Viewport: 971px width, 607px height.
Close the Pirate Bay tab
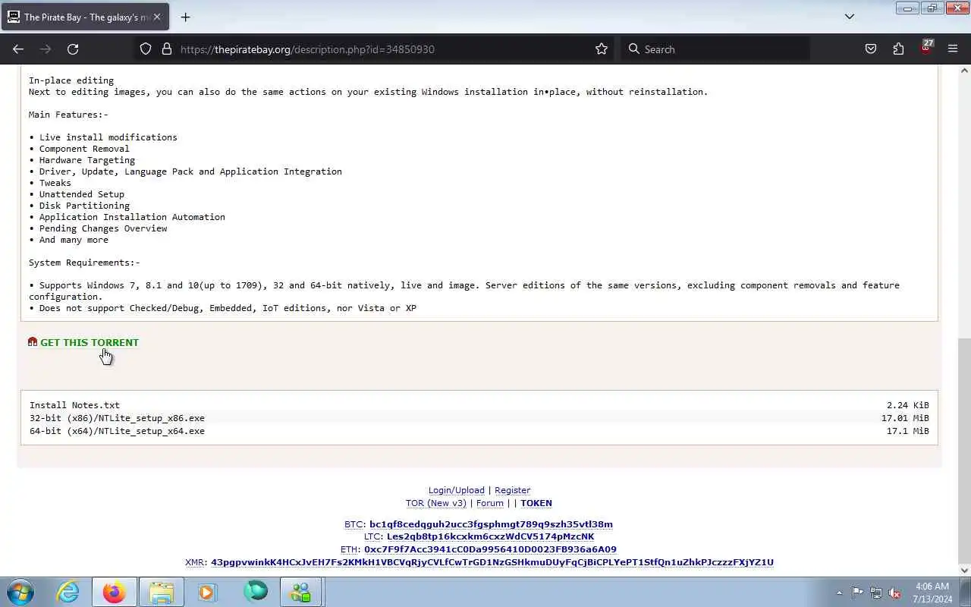157,17
